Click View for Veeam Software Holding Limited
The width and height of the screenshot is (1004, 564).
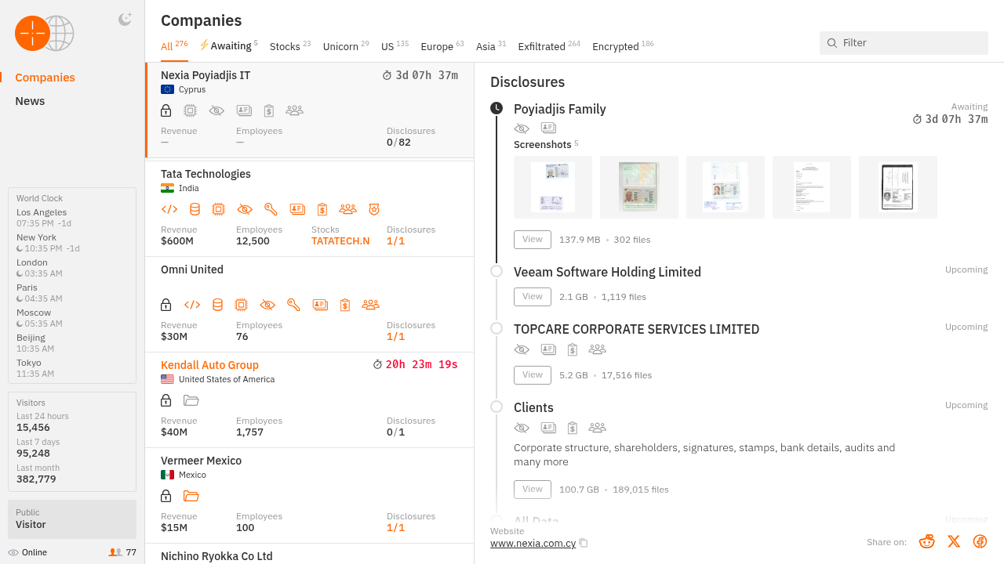point(533,297)
